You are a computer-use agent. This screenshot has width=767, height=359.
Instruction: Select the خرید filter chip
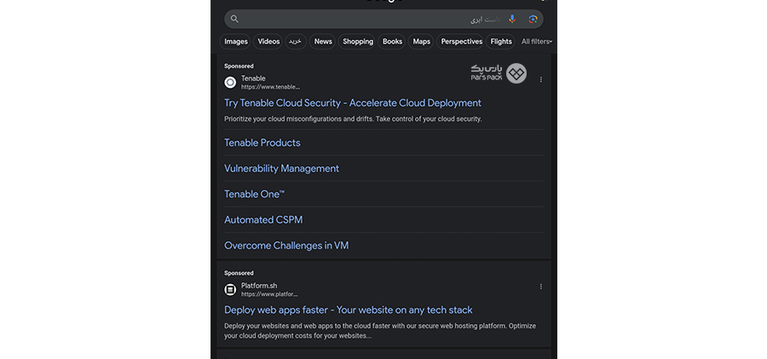pos(295,42)
